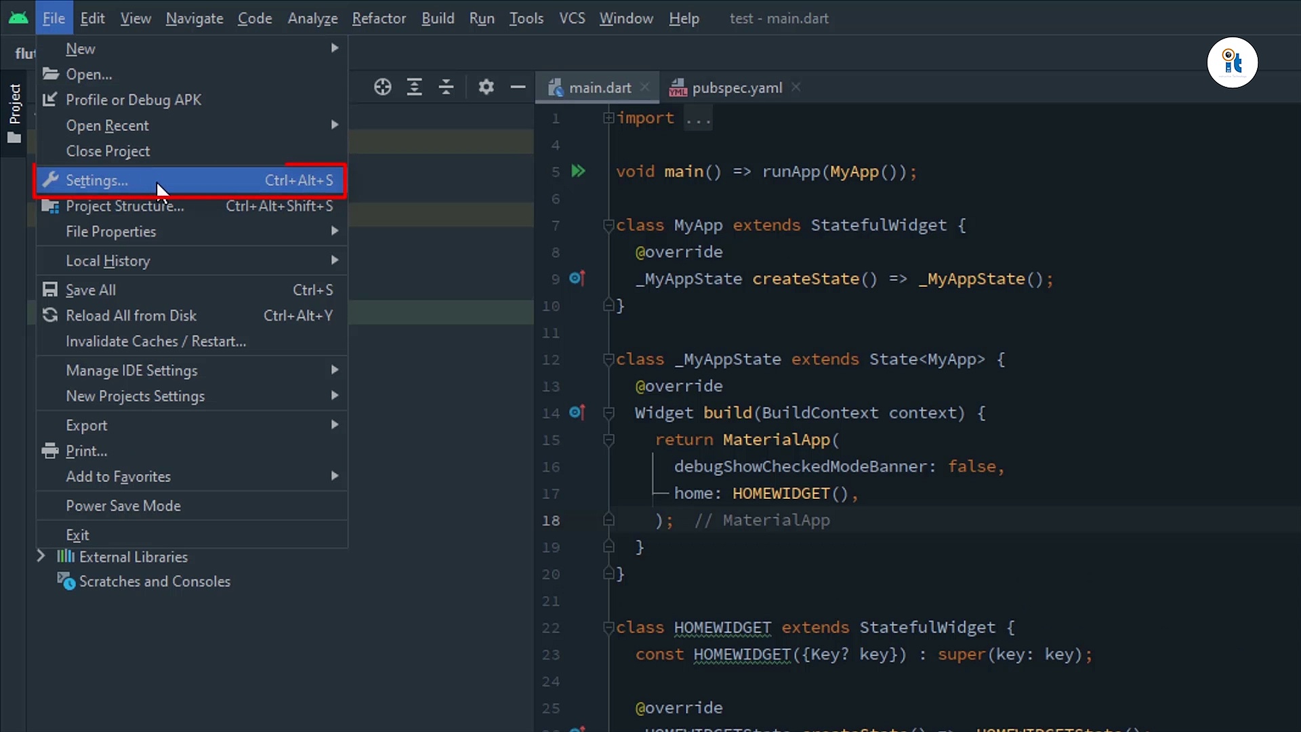Open the Navigate menu
This screenshot has width=1301, height=732.
(x=194, y=18)
